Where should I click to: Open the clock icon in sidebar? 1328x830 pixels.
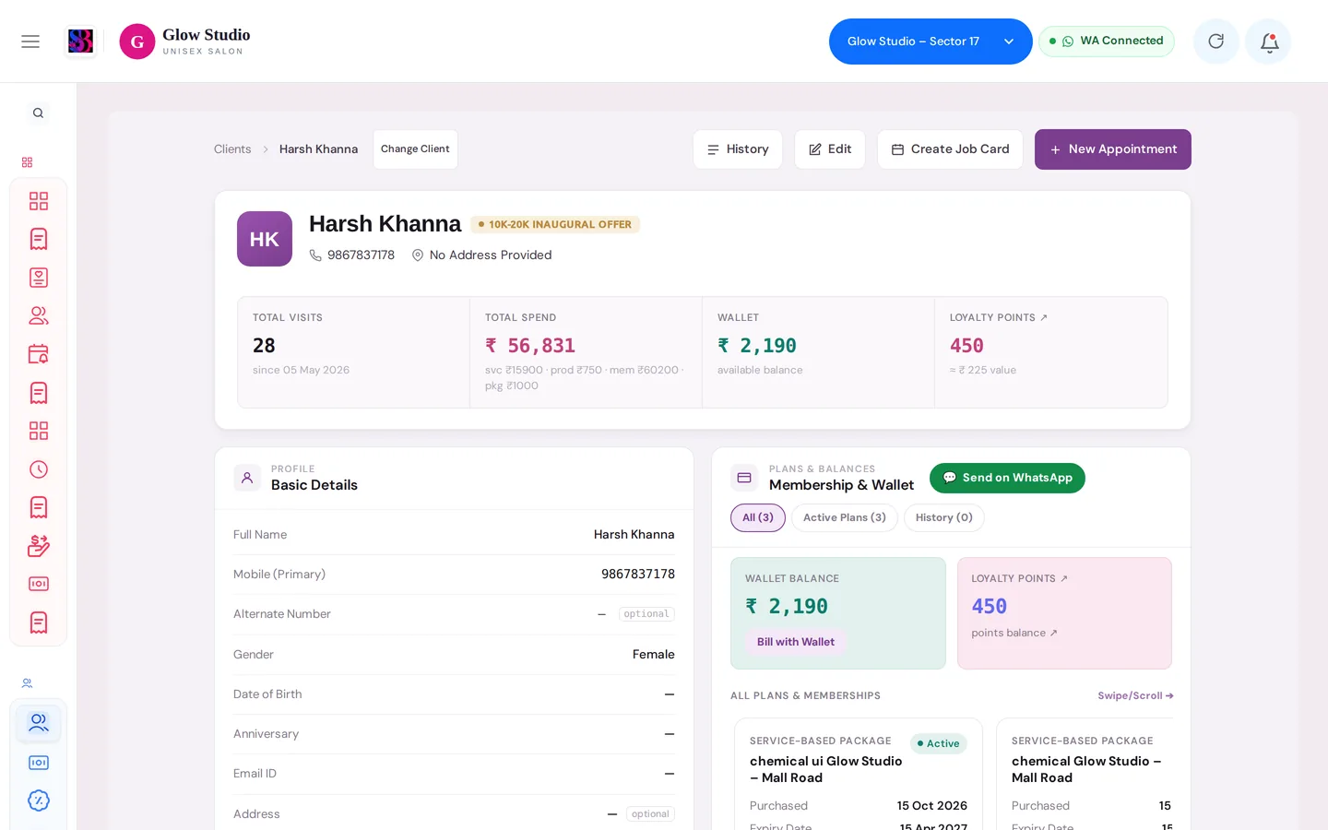point(39,469)
